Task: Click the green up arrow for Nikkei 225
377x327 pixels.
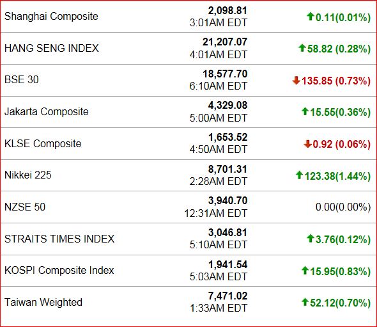Action: tap(299, 175)
